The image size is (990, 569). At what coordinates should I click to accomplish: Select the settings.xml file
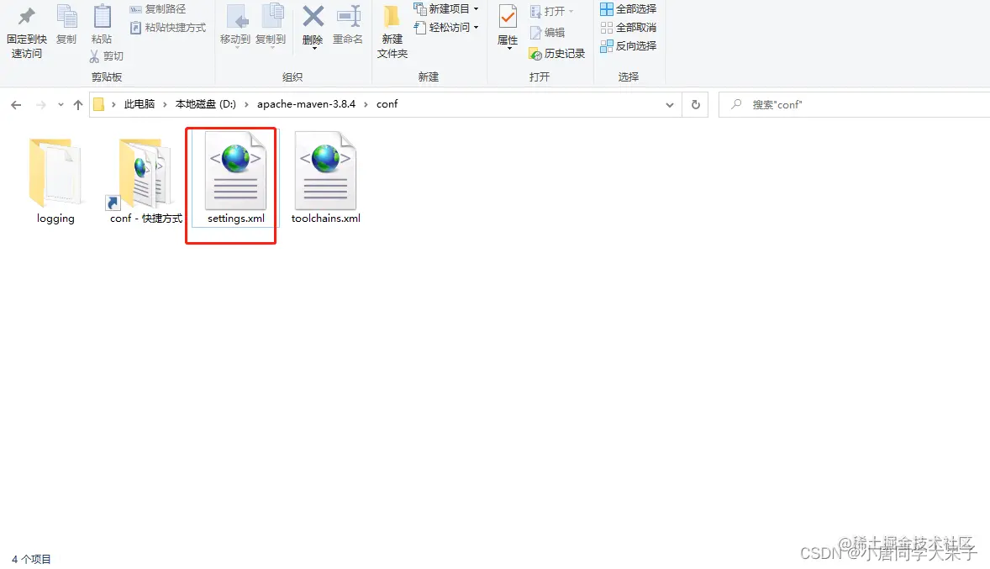[x=235, y=179]
